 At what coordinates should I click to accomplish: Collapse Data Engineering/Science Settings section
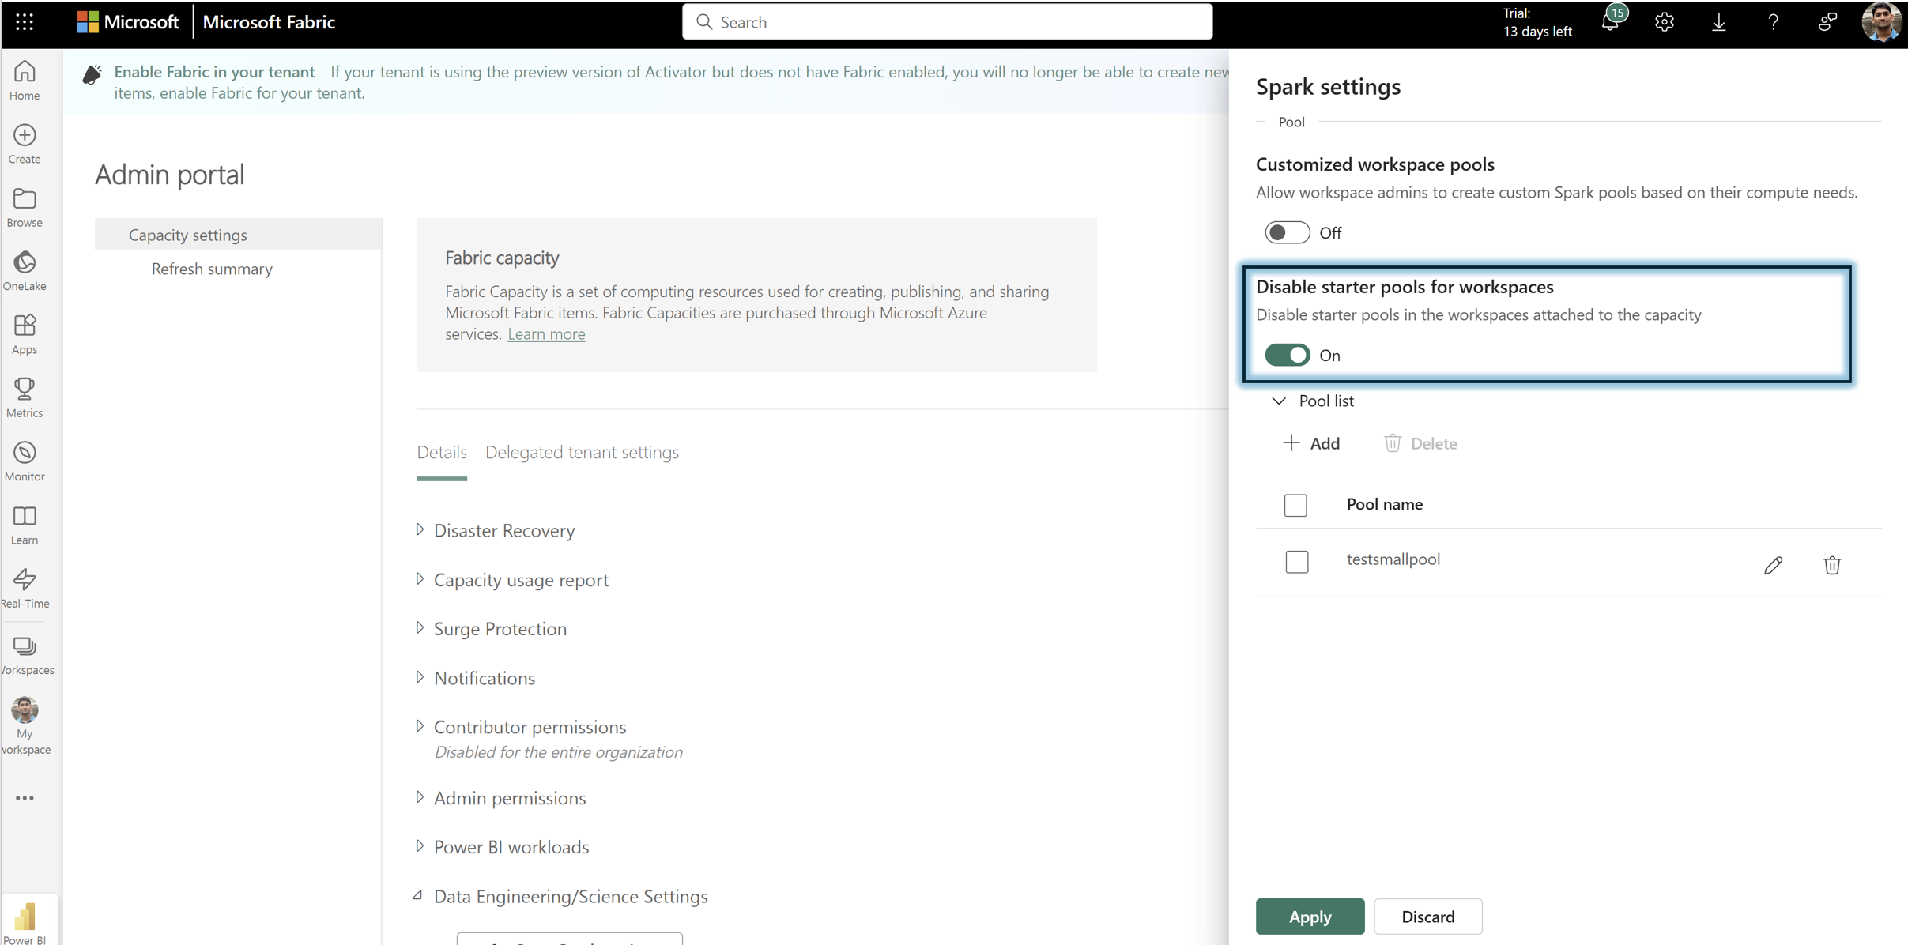418,896
